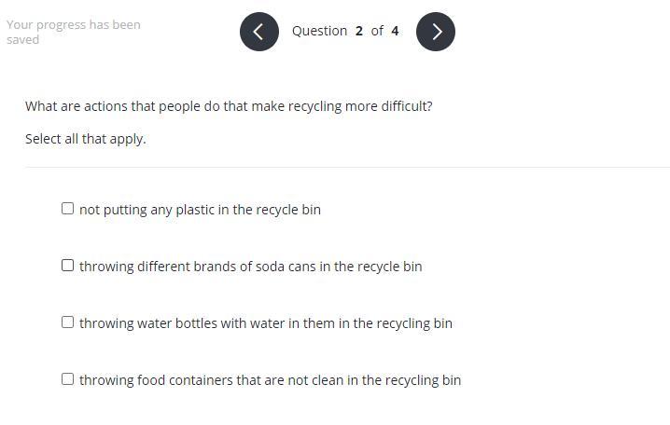Tick the 'different brands of soda cans' checkbox
The height and width of the screenshot is (425, 670).
click(67, 266)
